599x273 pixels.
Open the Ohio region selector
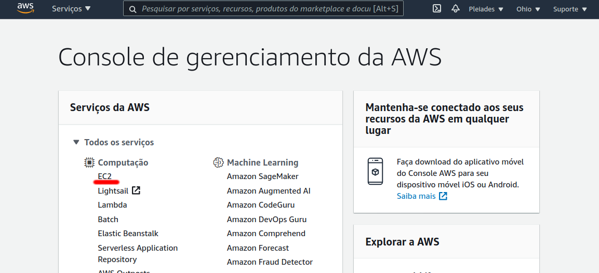coord(528,9)
